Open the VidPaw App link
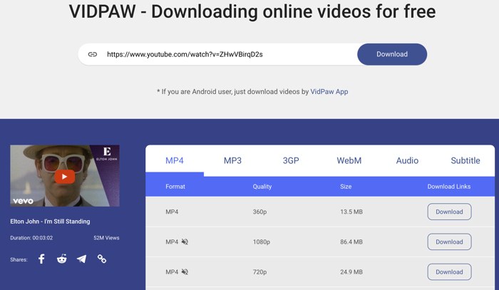This screenshot has height=290, width=499. tap(329, 92)
